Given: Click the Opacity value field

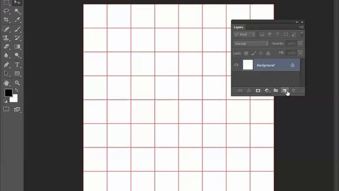Looking at the screenshot, I should (x=291, y=44).
